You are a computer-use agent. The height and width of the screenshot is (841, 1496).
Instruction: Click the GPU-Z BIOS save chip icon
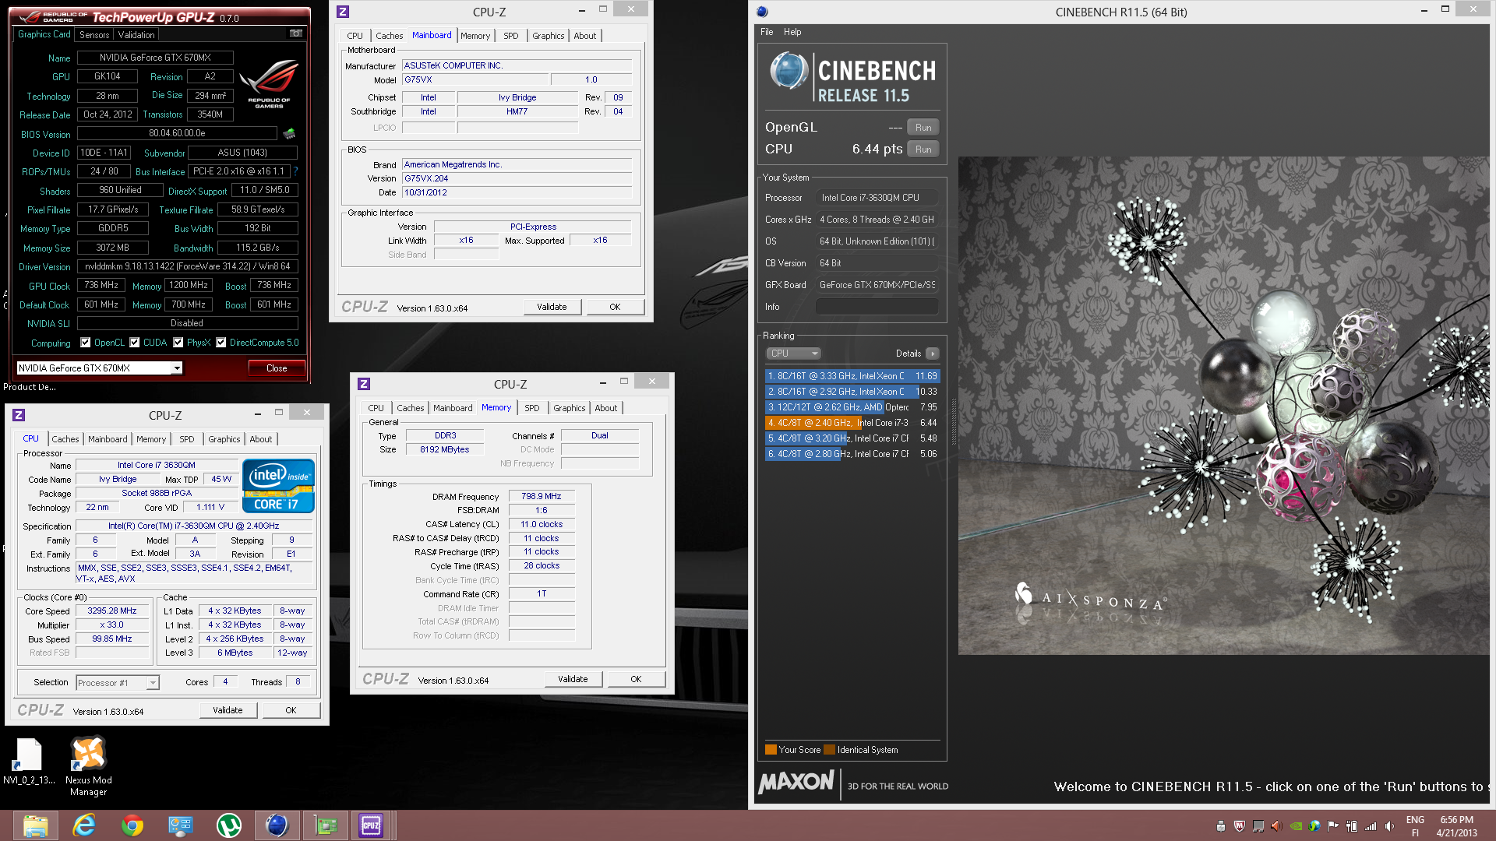tap(289, 133)
